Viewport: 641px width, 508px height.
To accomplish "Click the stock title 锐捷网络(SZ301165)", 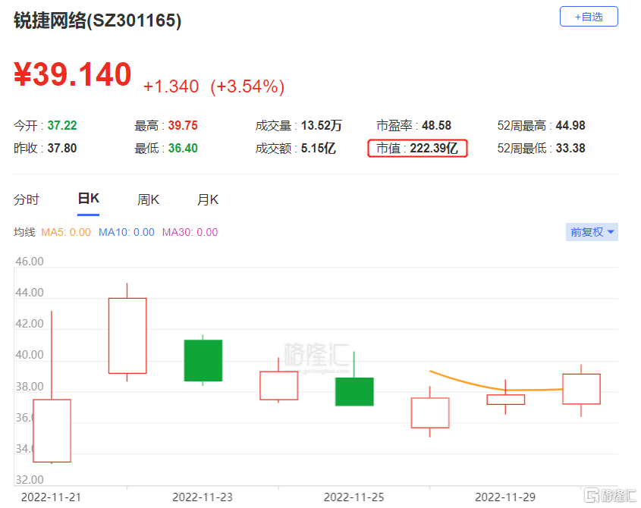I will click(x=98, y=20).
